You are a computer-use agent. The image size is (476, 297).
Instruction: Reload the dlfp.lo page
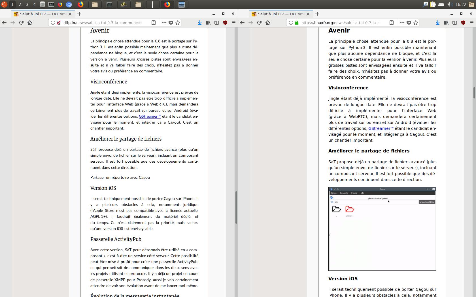coord(21,23)
